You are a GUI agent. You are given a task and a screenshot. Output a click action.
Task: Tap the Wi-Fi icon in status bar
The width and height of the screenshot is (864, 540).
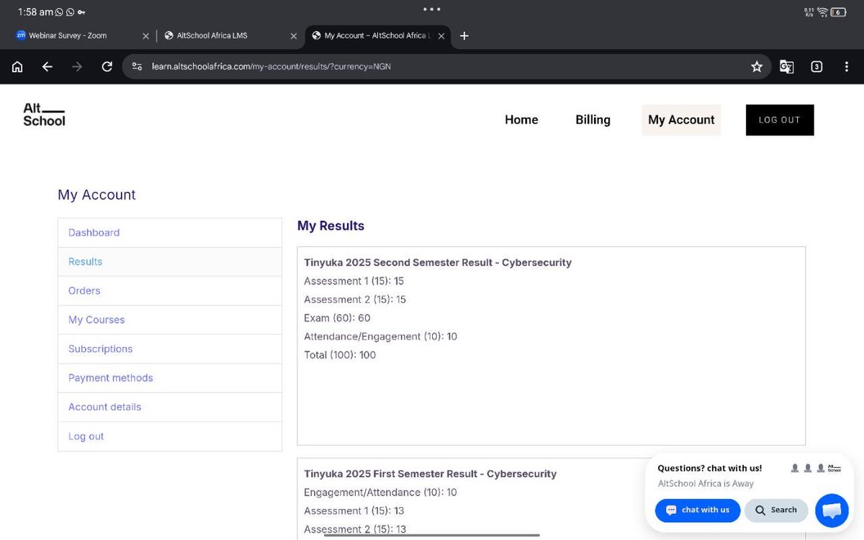click(822, 12)
